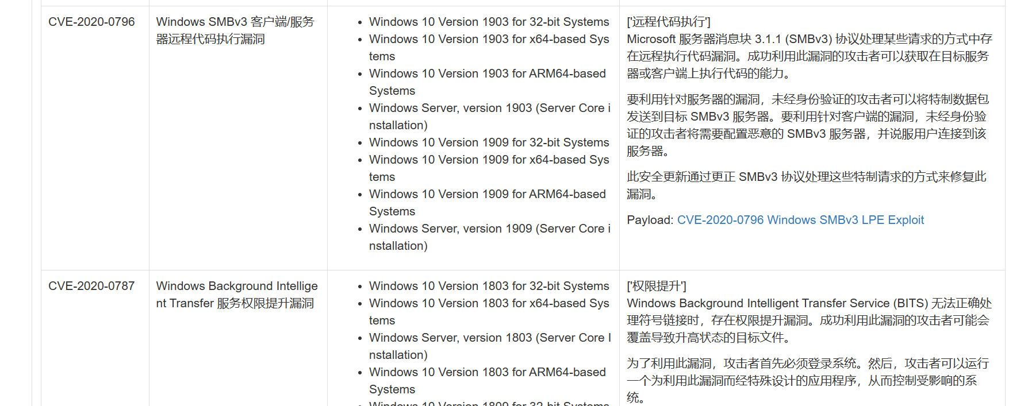Click the Payload: label text
1009x406 pixels.
[x=650, y=220]
